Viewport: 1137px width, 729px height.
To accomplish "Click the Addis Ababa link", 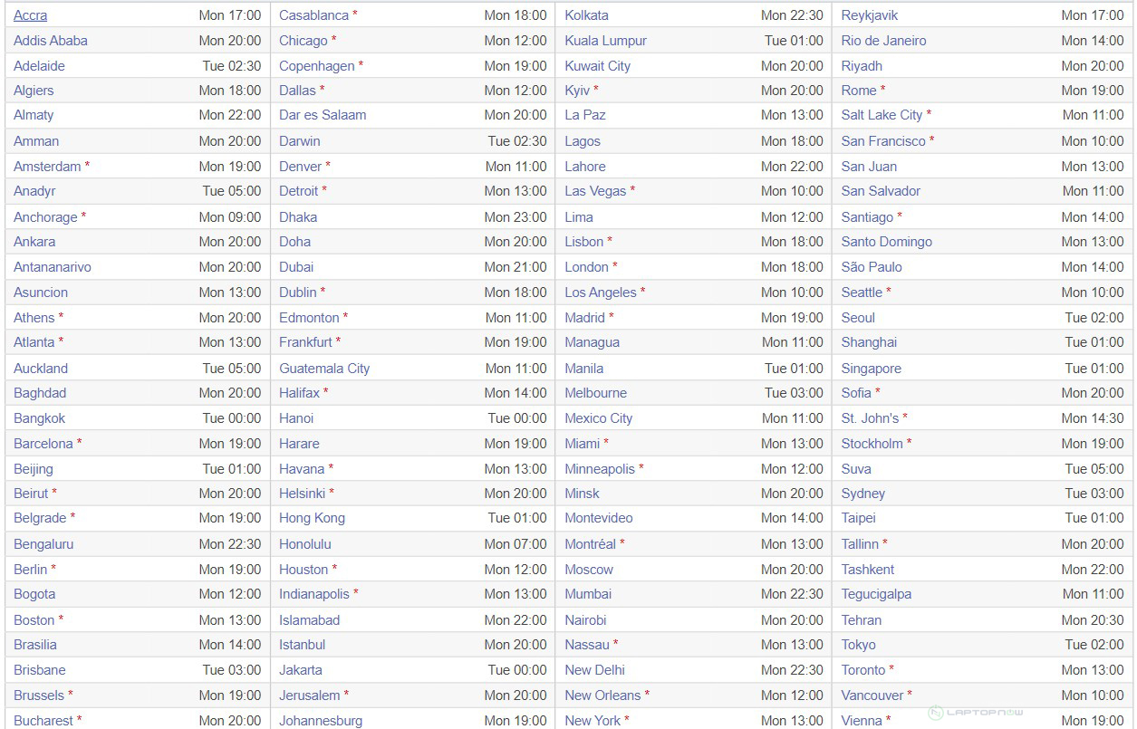I will click(x=51, y=41).
